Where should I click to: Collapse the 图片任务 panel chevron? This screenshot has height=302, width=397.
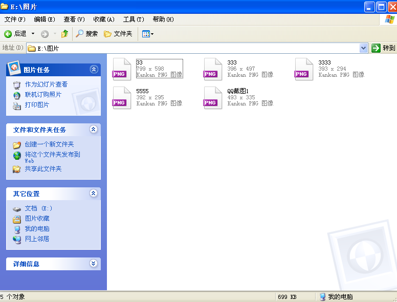pyautogui.click(x=94, y=69)
